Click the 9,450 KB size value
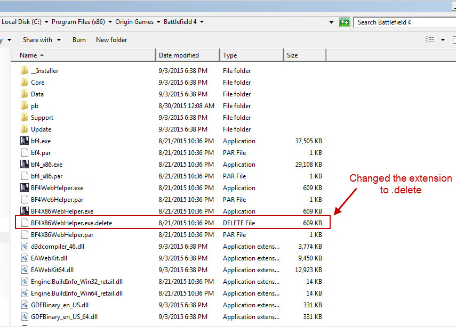This screenshot has width=456, height=327. coord(310,258)
